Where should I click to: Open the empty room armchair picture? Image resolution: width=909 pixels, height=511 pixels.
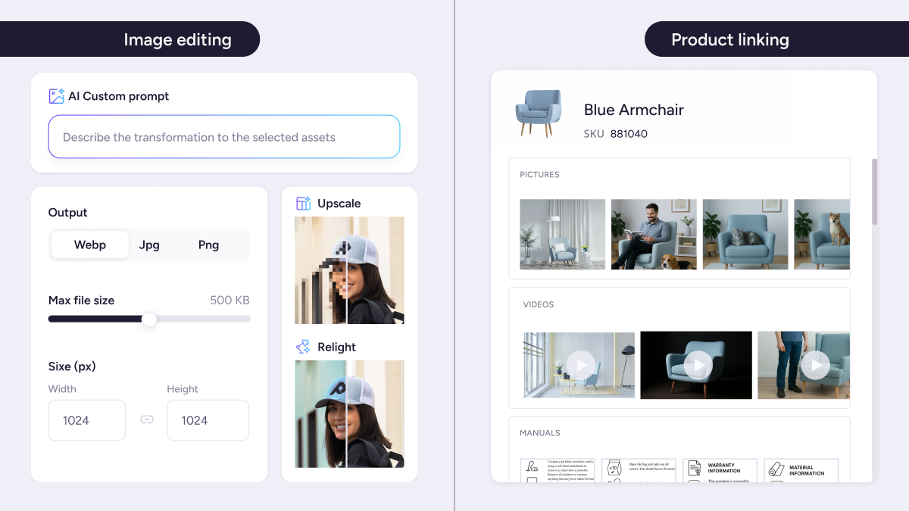click(x=562, y=234)
